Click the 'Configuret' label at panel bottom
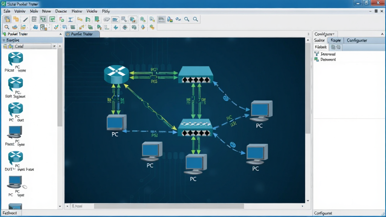 pos(323,213)
